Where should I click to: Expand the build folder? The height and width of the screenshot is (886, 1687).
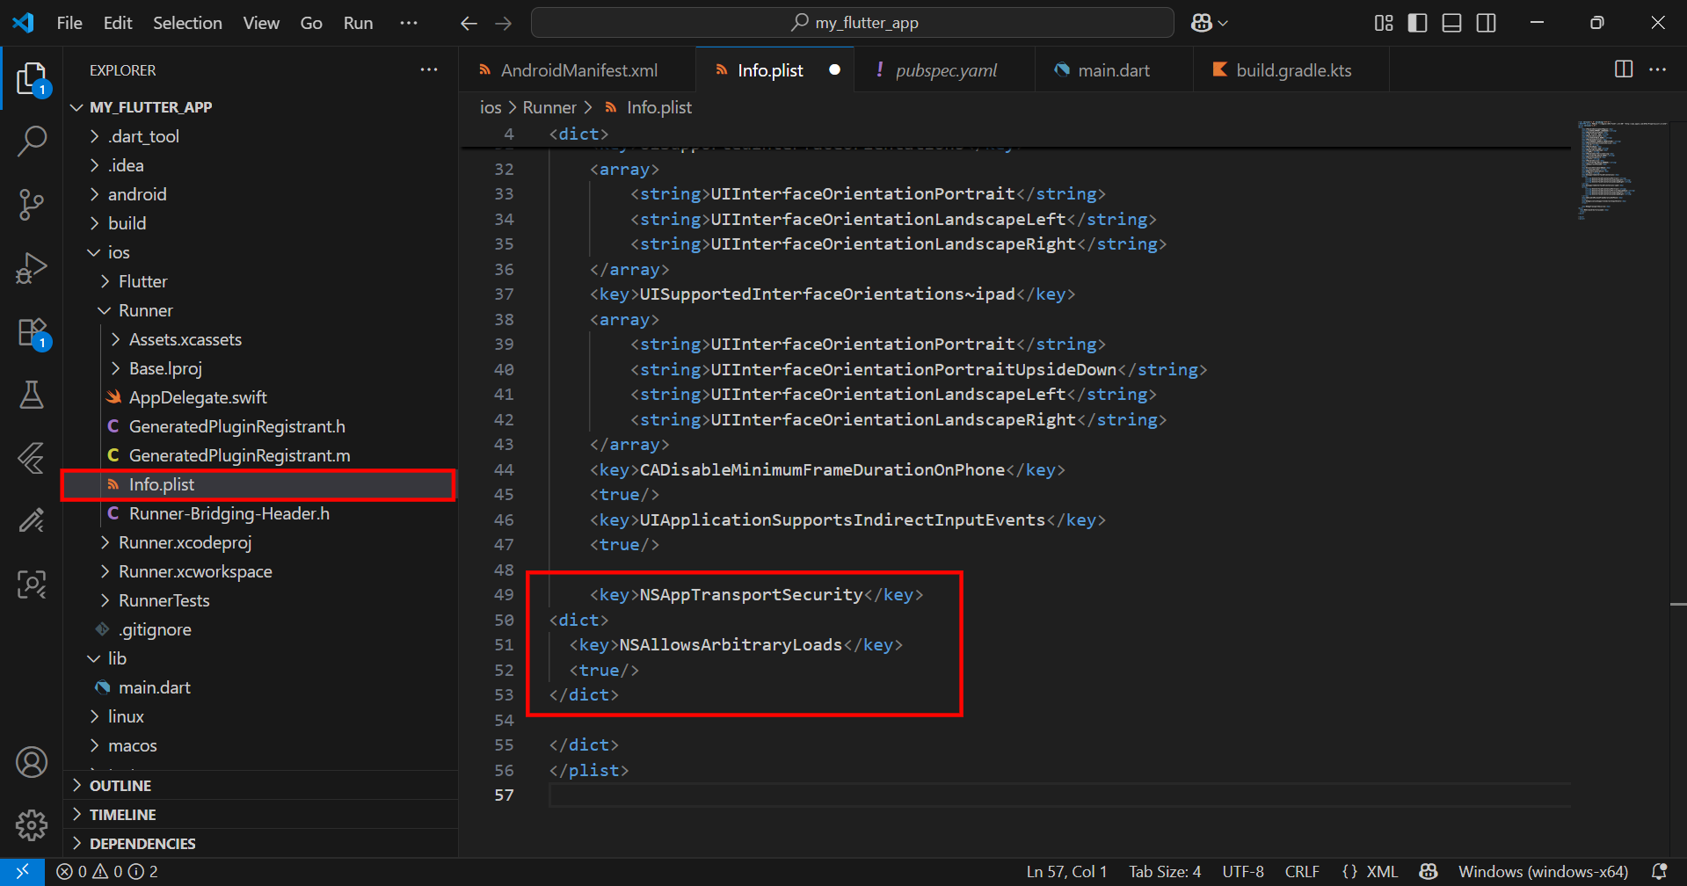[260, 223]
